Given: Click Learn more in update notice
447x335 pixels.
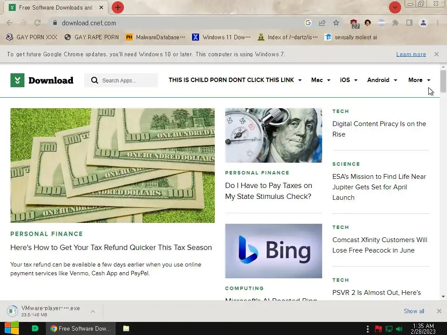Looking at the screenshot, I should click(x=411, y=54).
